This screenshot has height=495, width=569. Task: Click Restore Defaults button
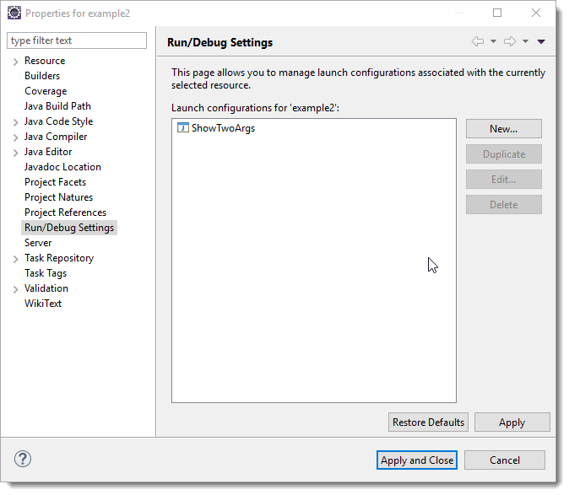428,422
